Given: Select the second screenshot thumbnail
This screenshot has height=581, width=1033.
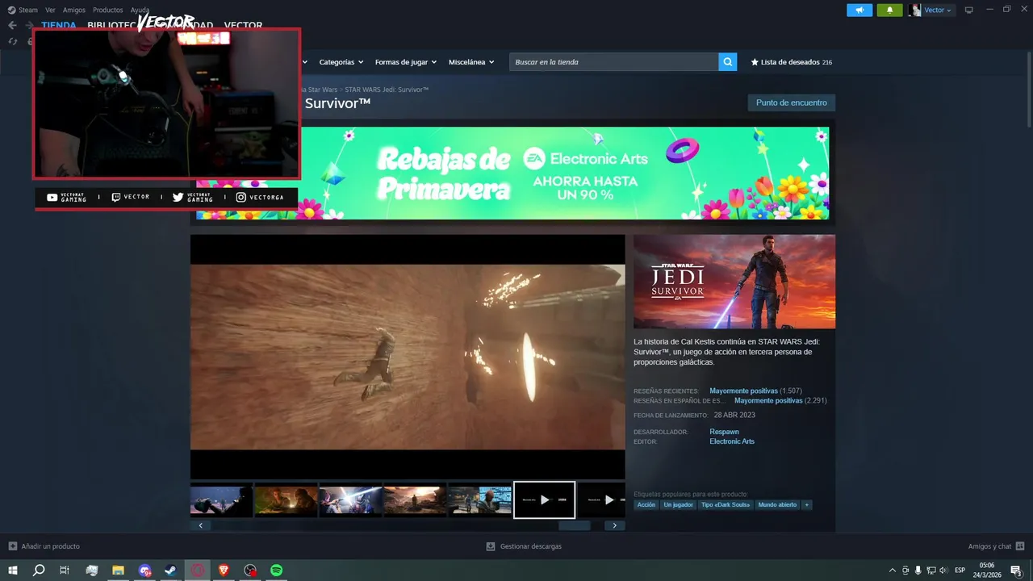Looking at the screenshot, I should [286, 500].
